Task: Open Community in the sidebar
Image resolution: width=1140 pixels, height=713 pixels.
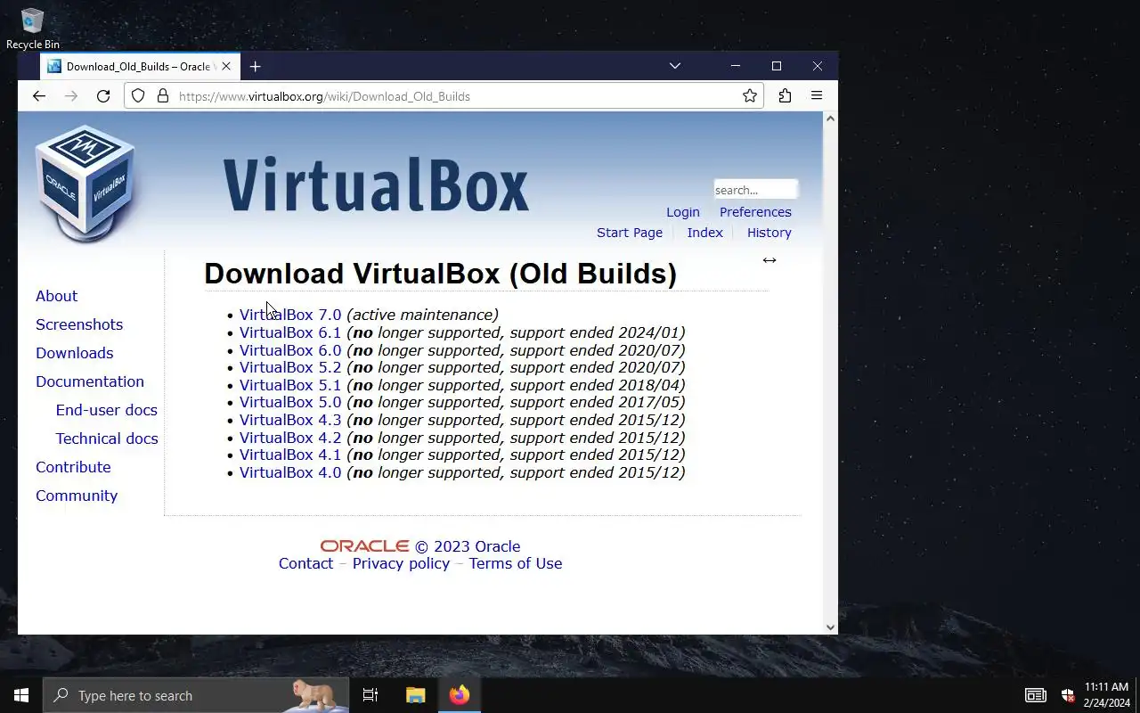Action: [77, 496]
